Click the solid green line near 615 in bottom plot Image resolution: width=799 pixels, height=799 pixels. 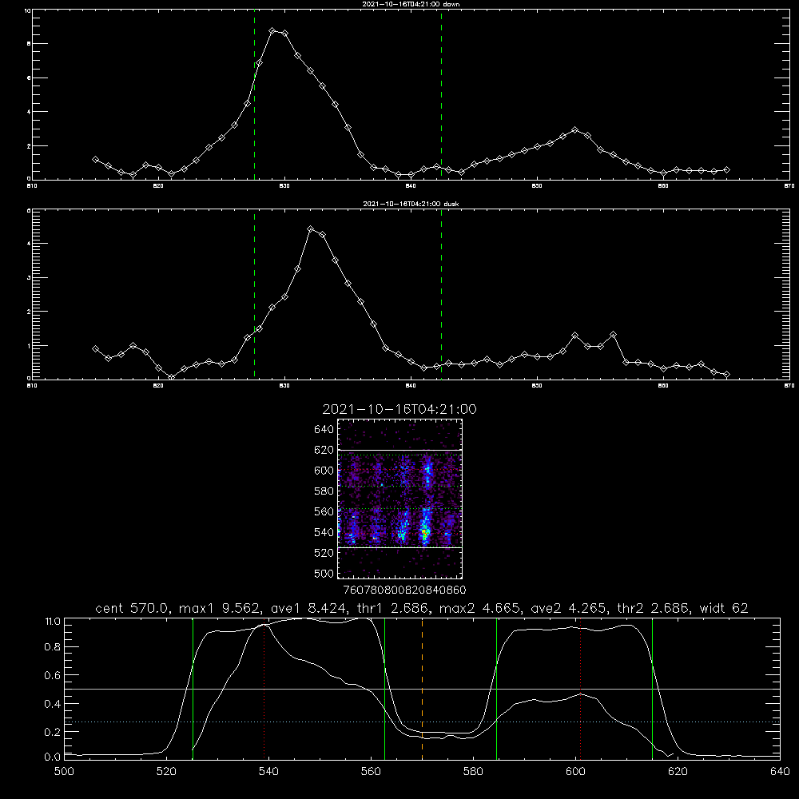[652, 689]
